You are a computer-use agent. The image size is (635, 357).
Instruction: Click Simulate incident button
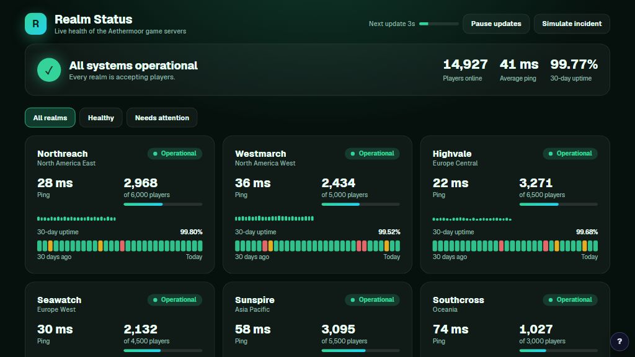pyautogui.click(x=572, y=24)
